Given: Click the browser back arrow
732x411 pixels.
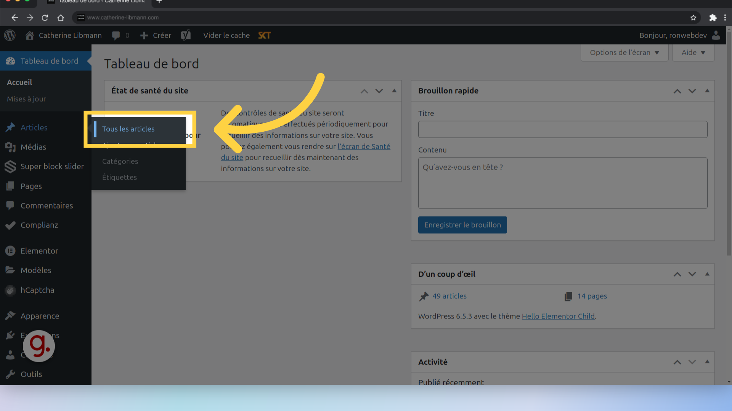Looking at the screenshot, I should [x=14, y=18].
